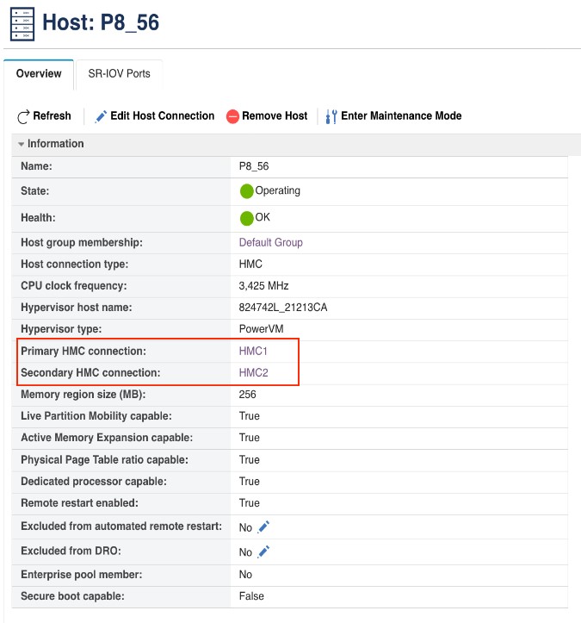Open the HMC1 primary connection link
The image size is (581, 623).
(x=253, y=352)
